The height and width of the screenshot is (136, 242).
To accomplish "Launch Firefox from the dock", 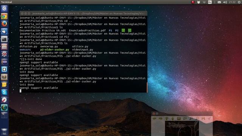I will 4,24.
